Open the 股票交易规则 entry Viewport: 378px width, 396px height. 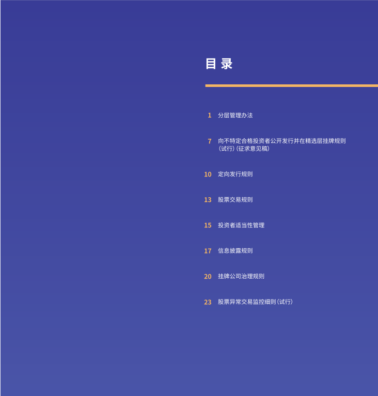point(235,200)
